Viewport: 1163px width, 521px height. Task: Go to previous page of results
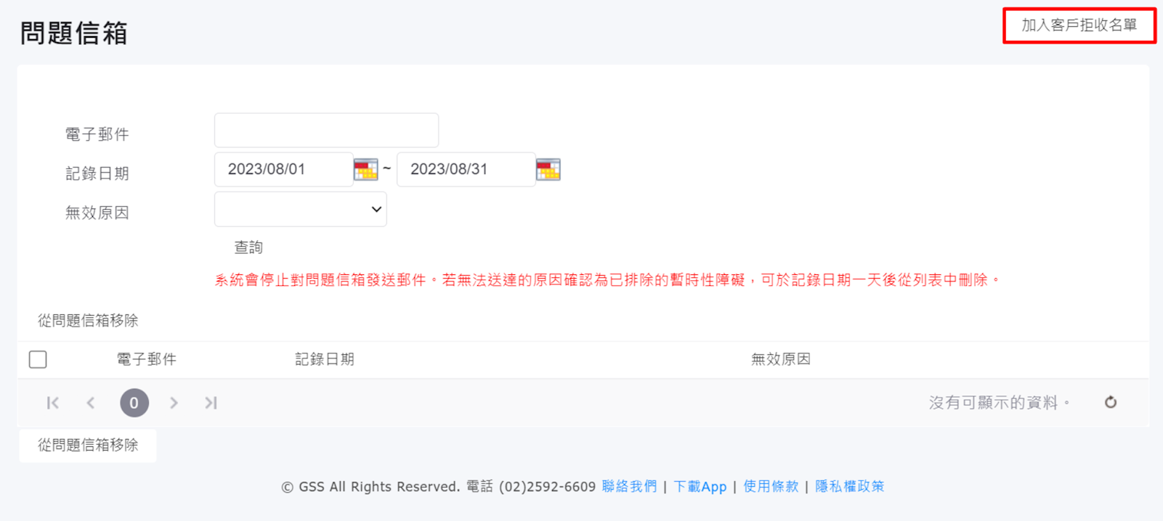(x=91, y=403)
